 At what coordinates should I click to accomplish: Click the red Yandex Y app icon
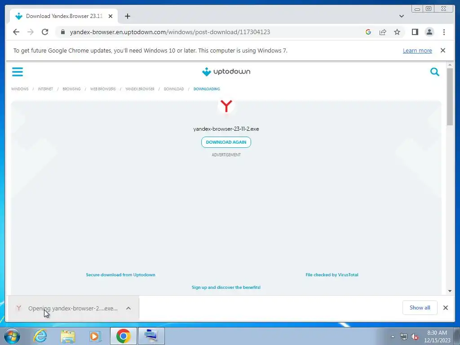[226, 106]
